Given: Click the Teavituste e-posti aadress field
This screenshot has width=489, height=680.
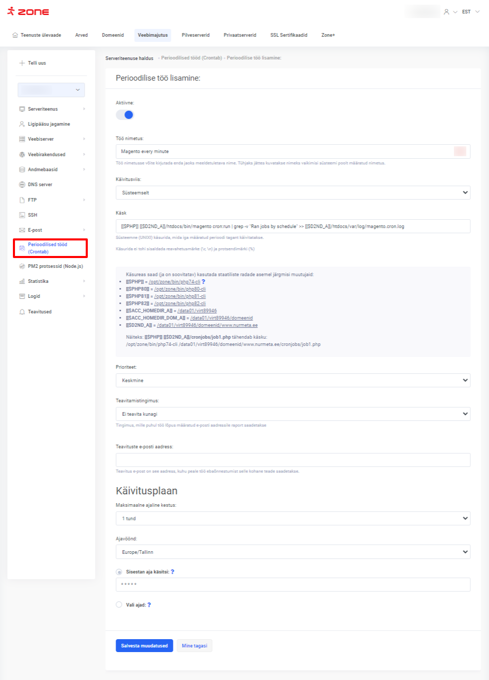Looking at the screenshot, I should click(x=293, y=460).
